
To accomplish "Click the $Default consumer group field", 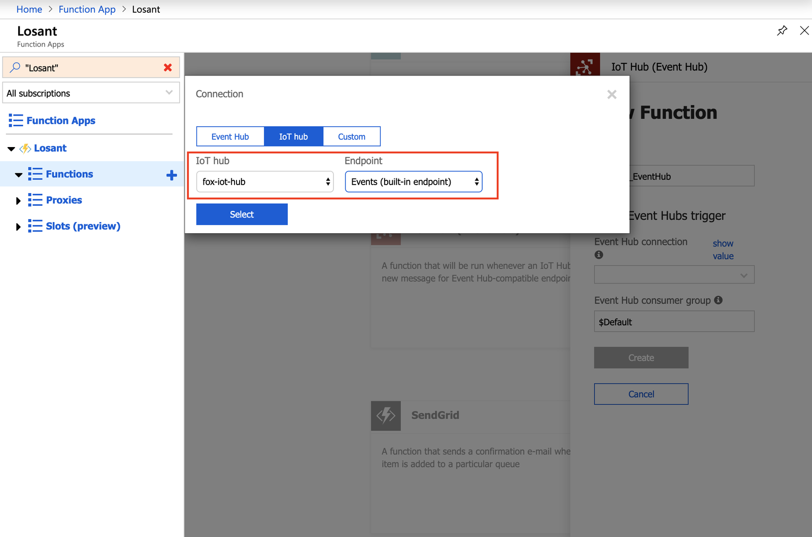I will (674, 321).
